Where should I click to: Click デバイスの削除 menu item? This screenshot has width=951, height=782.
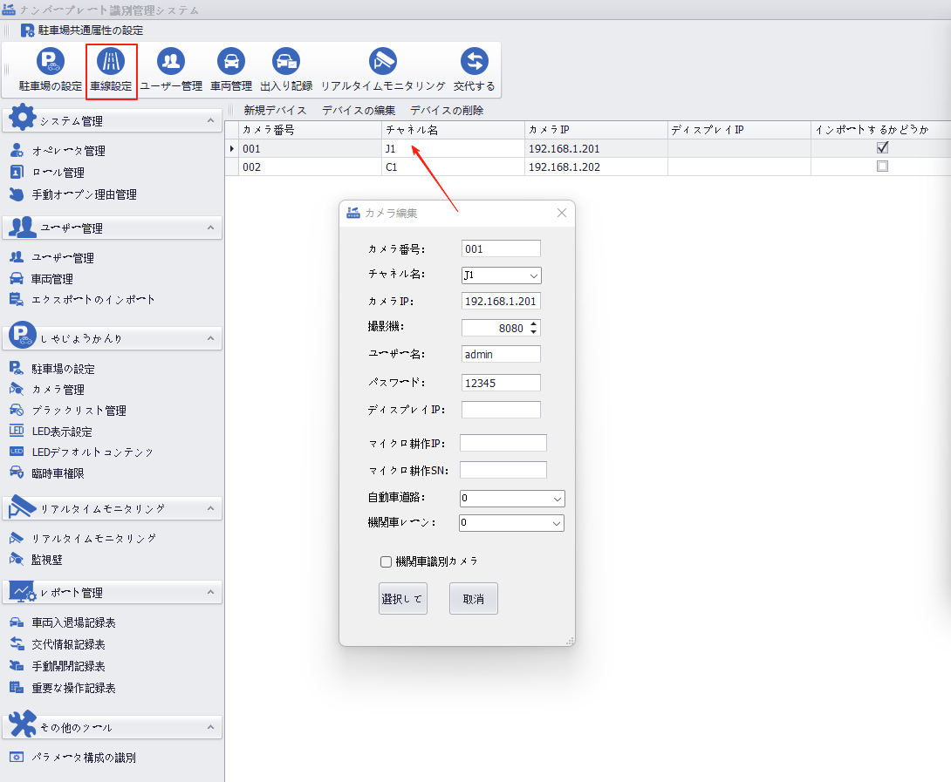[x=446, y=111]
